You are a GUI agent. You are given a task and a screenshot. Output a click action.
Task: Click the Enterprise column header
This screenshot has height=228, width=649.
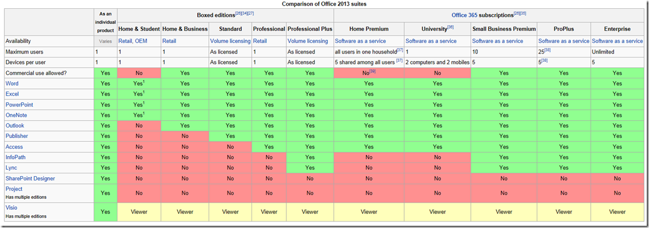click(617, 29)
